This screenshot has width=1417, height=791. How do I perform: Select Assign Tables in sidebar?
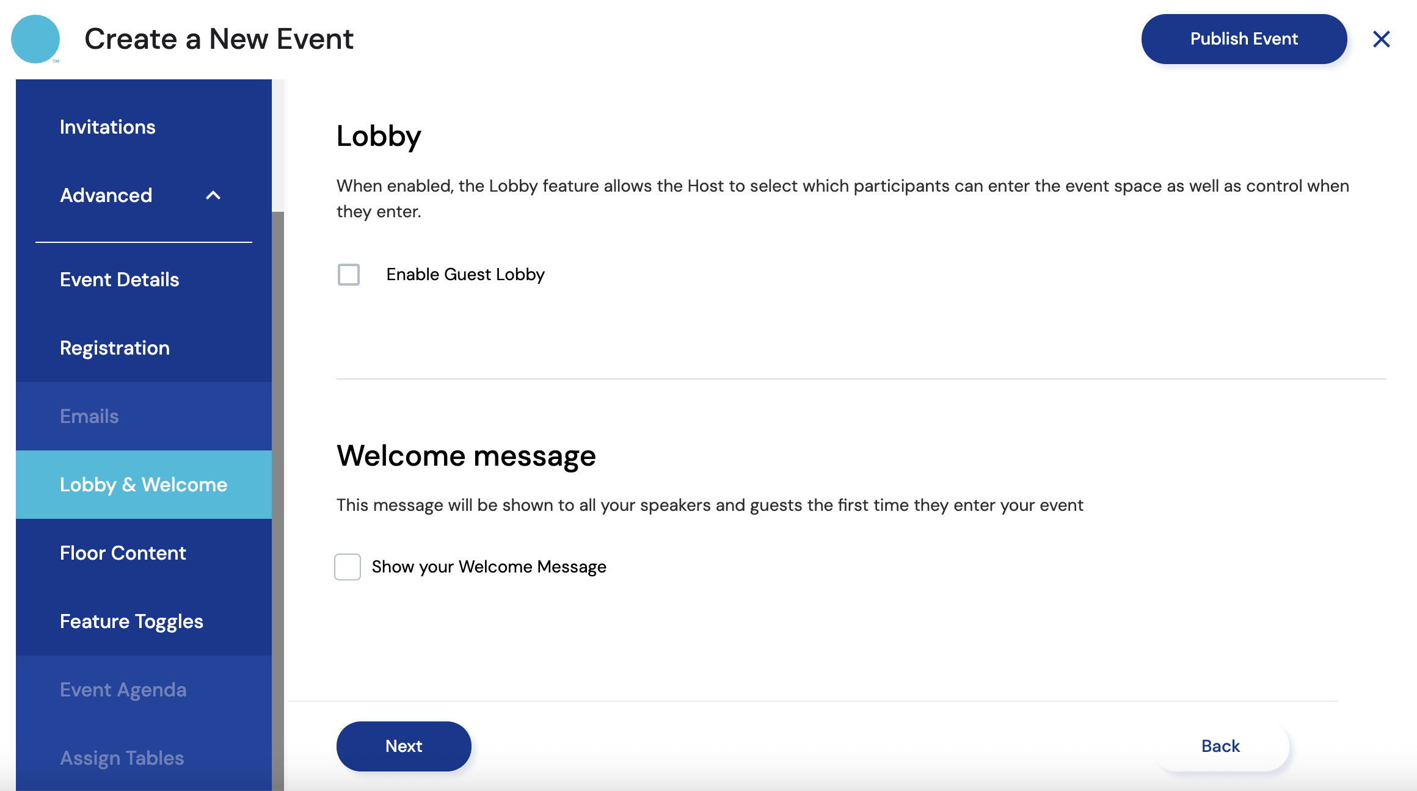coord(122,758)
